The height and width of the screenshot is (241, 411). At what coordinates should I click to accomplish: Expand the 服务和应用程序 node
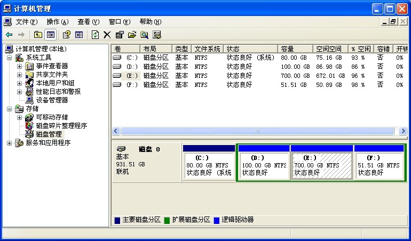[x=9, y=143]
